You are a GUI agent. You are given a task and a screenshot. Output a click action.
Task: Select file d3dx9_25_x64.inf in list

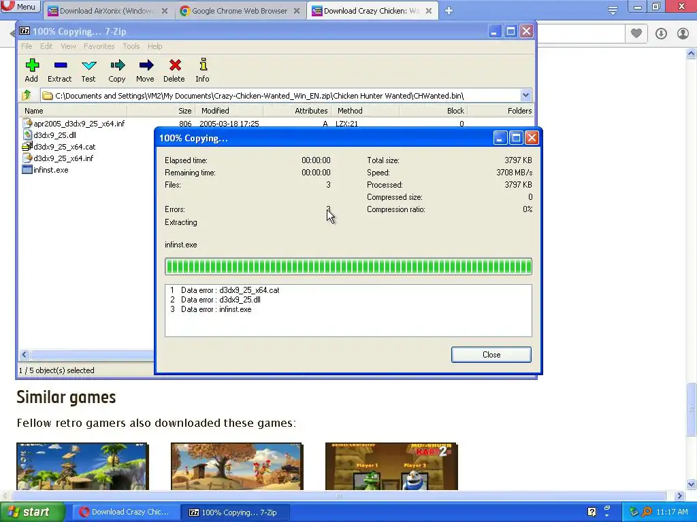tap(59, 158)
